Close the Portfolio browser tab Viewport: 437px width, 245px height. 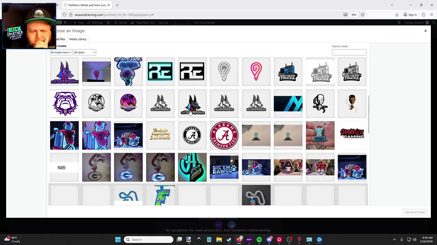[x=108, y=5]
